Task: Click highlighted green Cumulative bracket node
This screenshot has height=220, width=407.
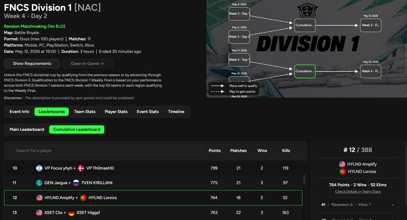Action: 305,71
